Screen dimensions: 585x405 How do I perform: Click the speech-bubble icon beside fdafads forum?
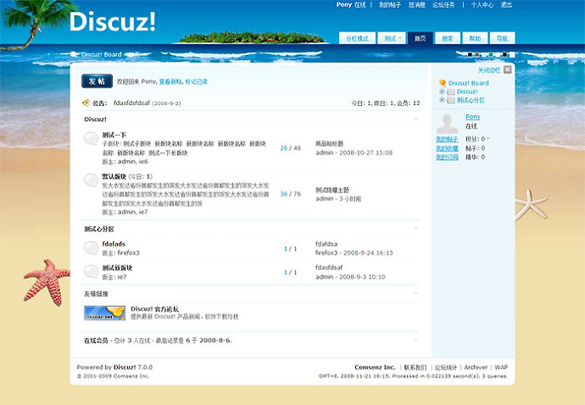coord(91,248)
